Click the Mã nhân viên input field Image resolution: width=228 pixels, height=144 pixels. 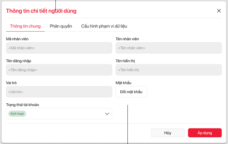pos(59,48)
